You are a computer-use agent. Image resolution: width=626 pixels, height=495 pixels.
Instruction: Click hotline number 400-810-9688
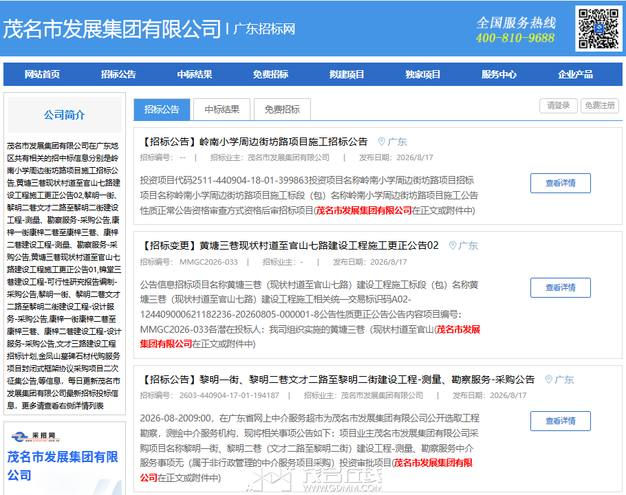(x=515, y=38)
